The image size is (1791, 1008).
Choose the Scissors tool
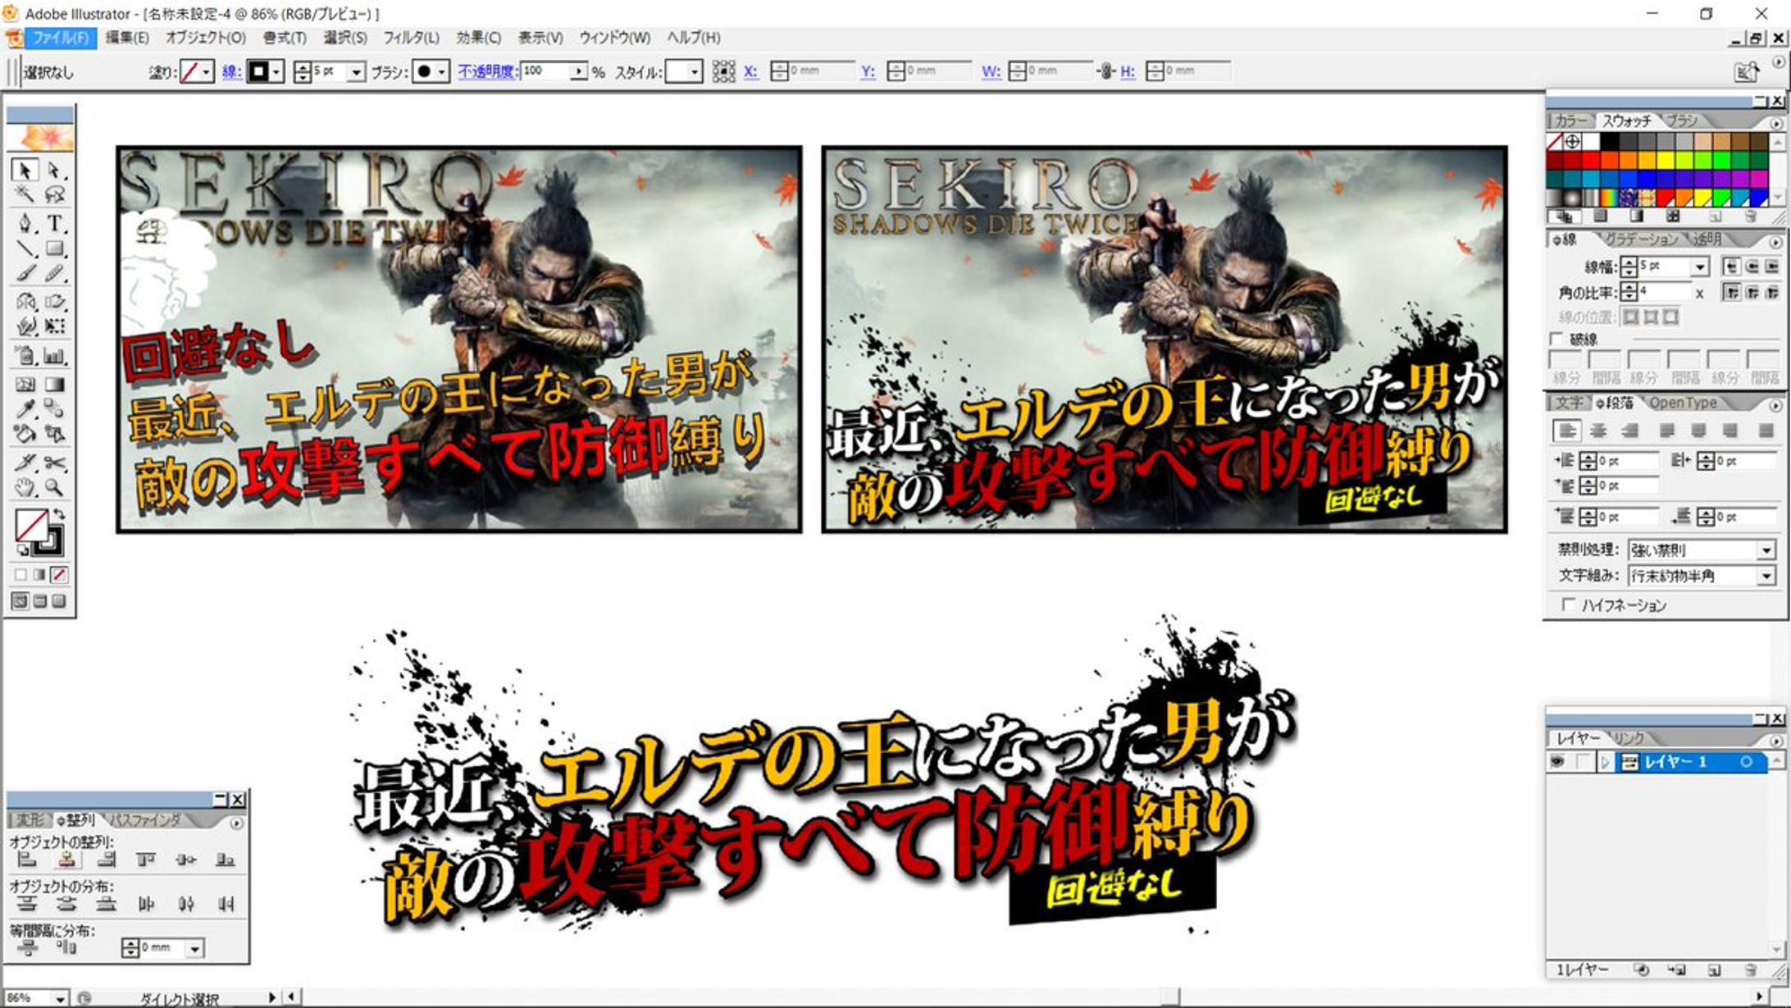pyautogui.click(x=54, y=462)
